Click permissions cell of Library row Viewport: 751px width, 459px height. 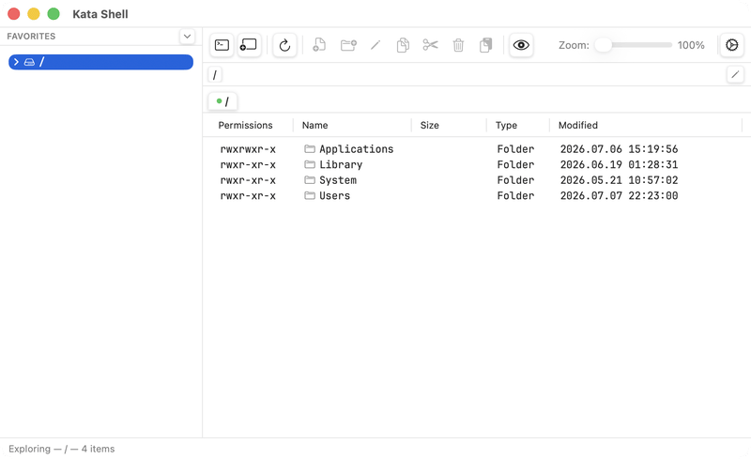point(248,164)
